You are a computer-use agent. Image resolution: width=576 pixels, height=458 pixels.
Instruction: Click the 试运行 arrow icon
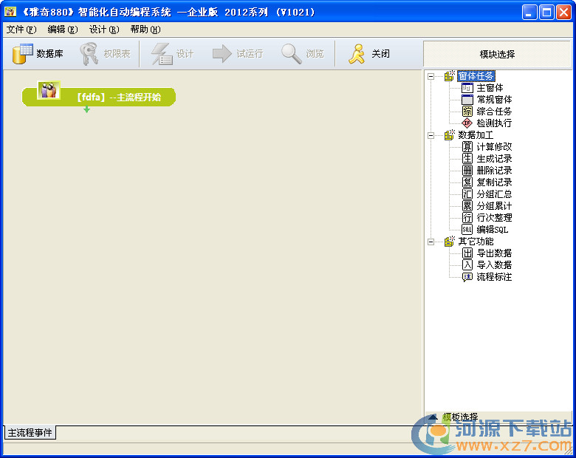pos(222,54)
